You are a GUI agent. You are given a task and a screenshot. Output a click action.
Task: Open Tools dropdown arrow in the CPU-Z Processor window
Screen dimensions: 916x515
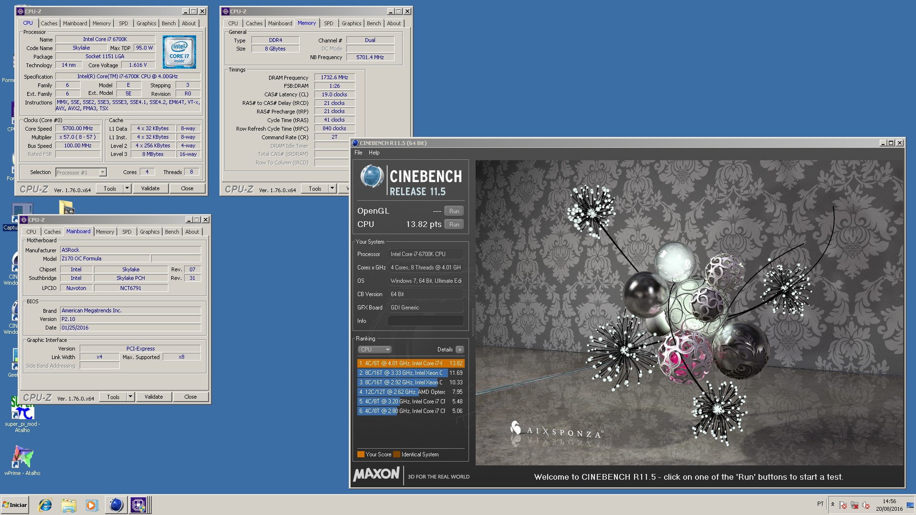point(127,188)
